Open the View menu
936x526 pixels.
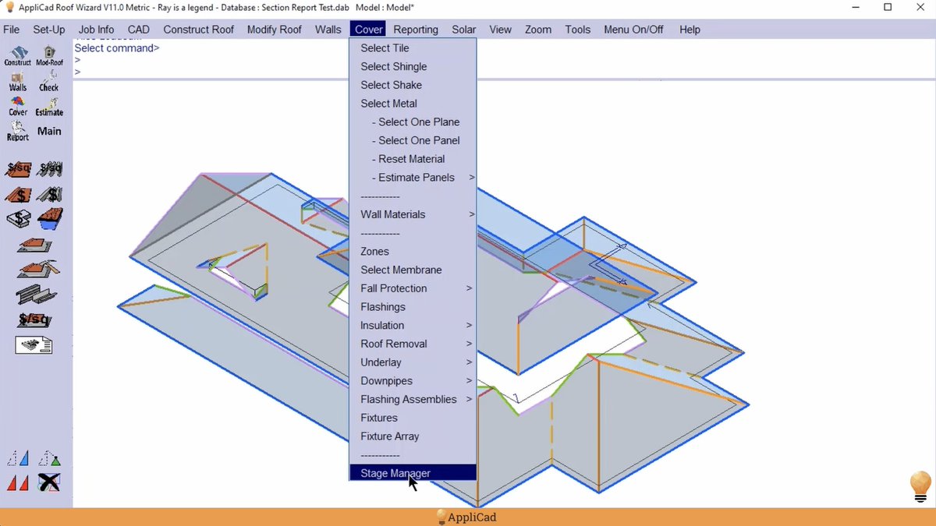click(501, 30)
